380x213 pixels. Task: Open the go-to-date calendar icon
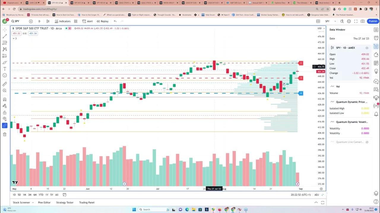click(64, 195)
